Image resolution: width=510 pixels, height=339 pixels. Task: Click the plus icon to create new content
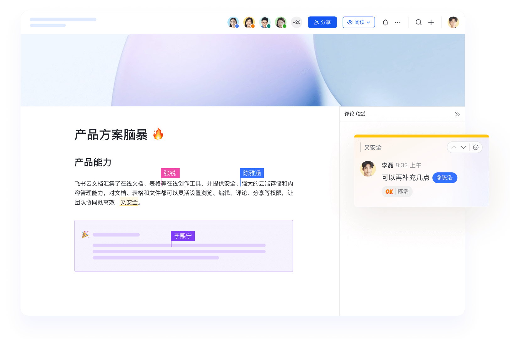coord(431,22)
